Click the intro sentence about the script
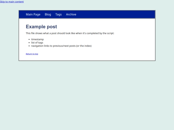Image resolution: width=174 pixels, height=130 pixels. (70, 33)
